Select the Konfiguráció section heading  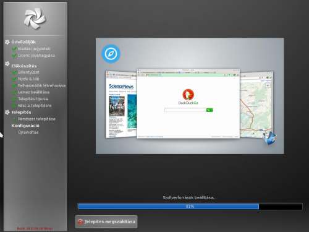coord(25,126)
